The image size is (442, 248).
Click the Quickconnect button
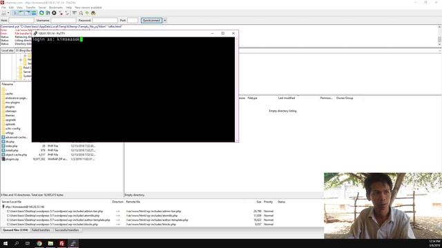pyautogui.click(x=152, y=20)
